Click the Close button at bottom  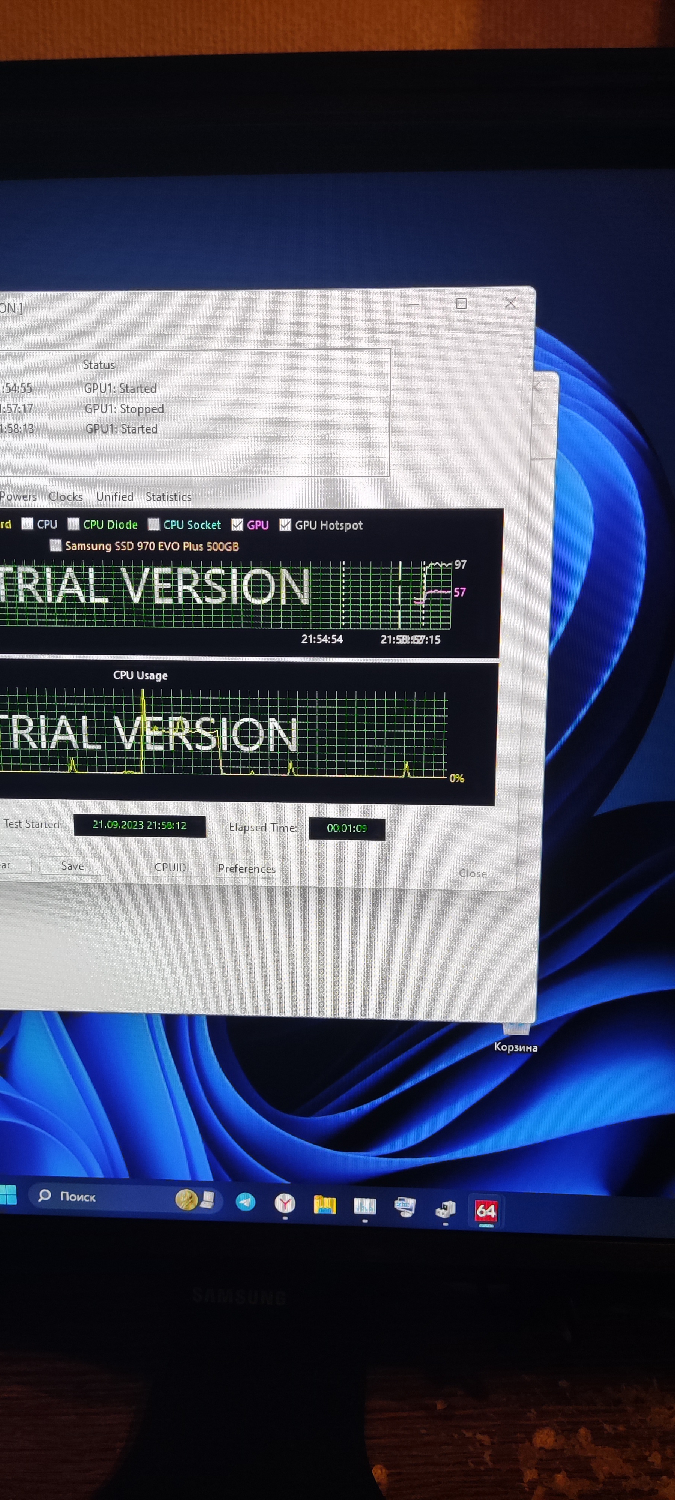472,873
